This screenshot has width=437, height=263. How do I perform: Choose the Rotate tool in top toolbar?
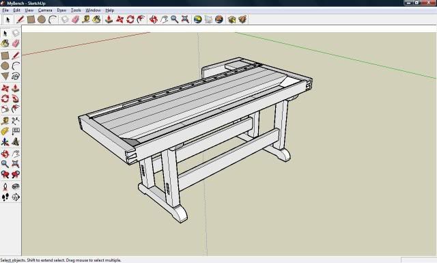[130, 20]
